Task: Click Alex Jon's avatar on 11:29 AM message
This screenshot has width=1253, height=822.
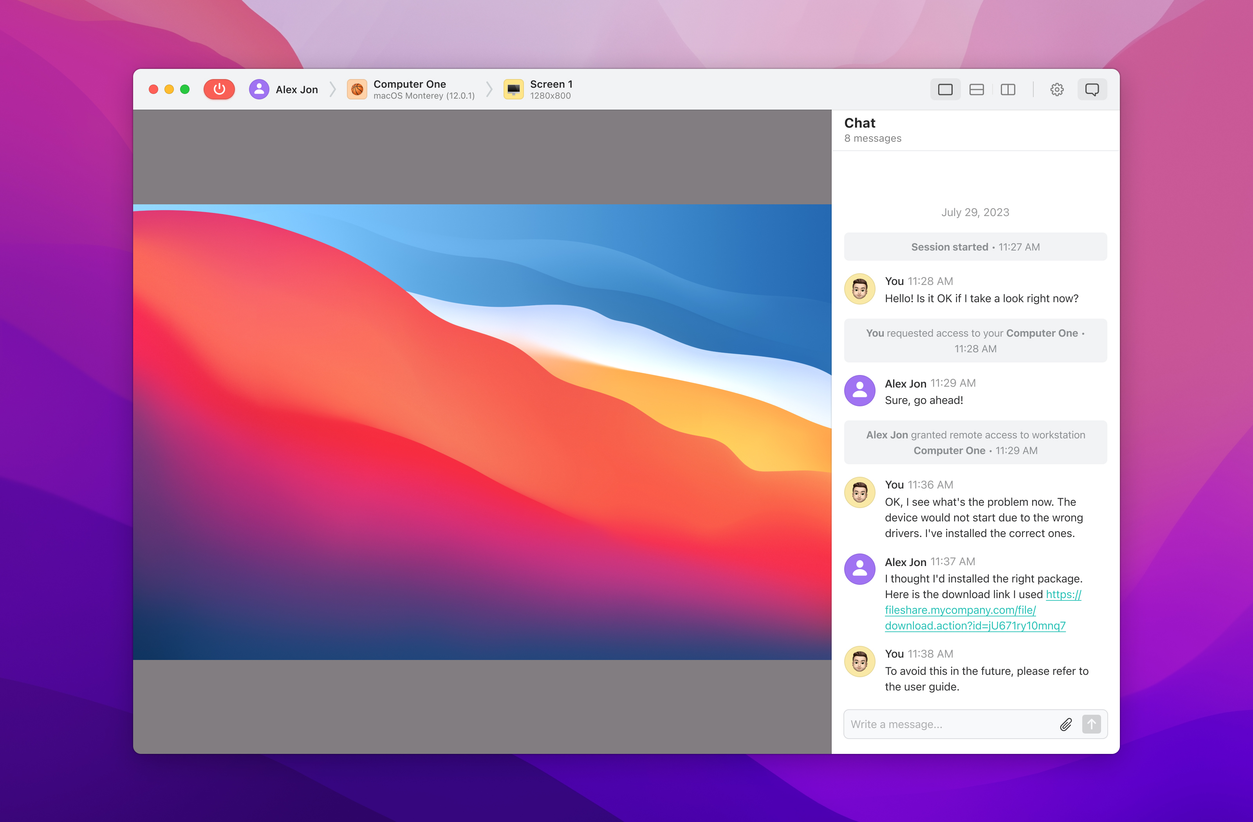Action: click(860, 391)
